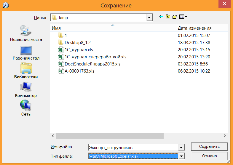Open Недавние места in the sidebar
Screen dimensions: 233x165
tap(26, 33)
